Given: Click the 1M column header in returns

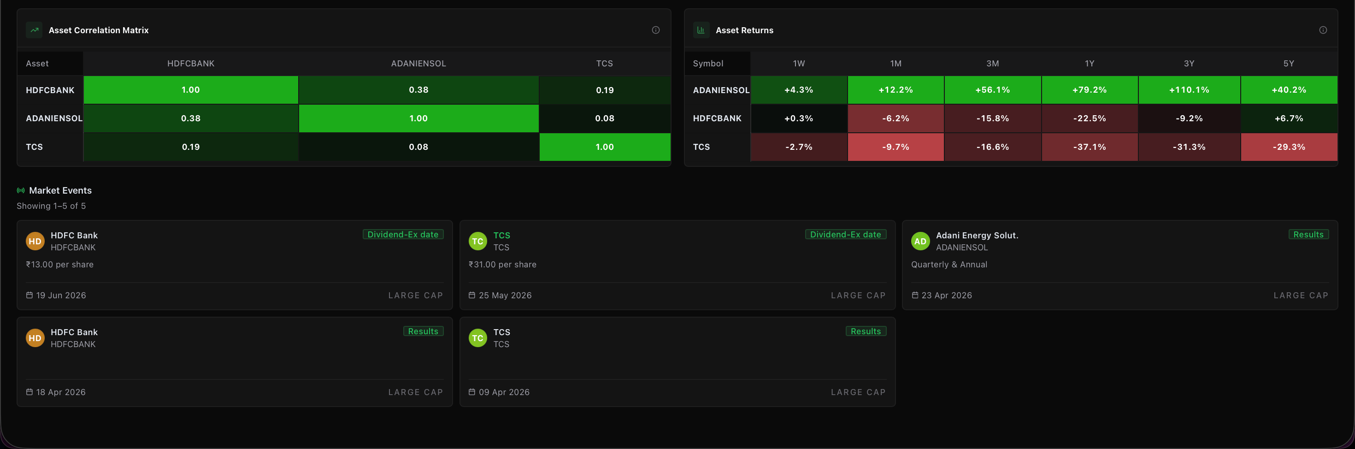Looking at the screenshot, I should pyautogui.click(x=896, y=63).
